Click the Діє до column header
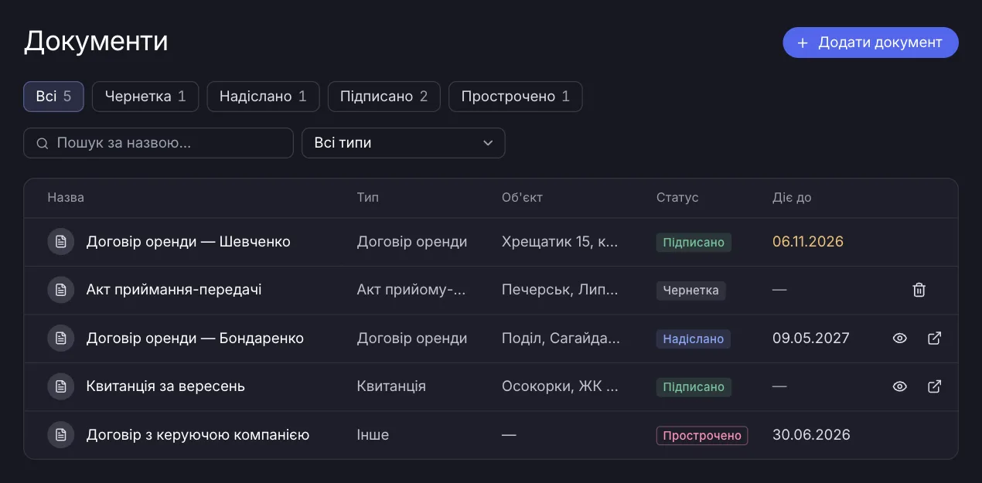 tap(792, 198)
